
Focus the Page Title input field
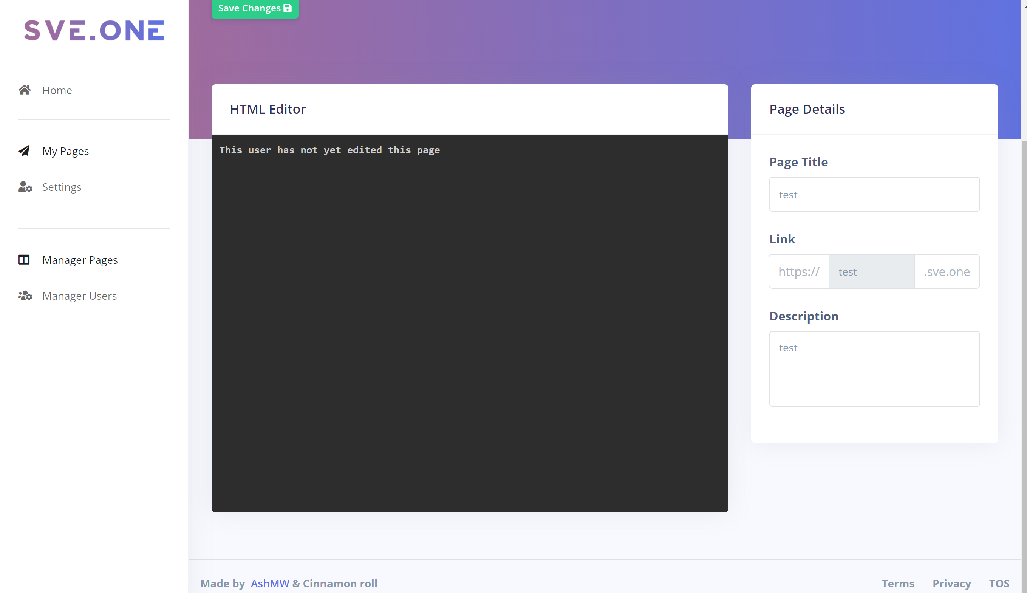click(x=874, y=194)
